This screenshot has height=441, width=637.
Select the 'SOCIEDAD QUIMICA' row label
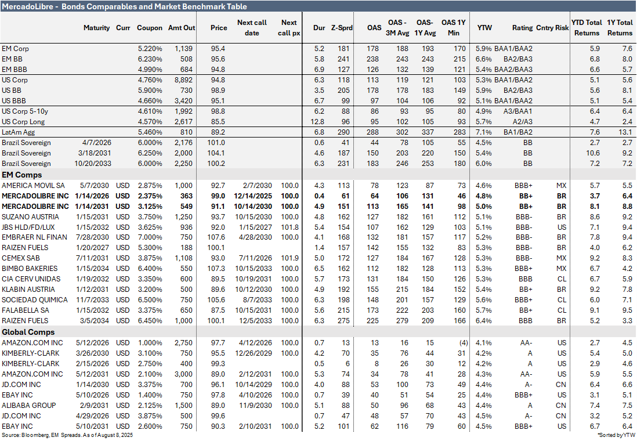click(x=35, y=300)
